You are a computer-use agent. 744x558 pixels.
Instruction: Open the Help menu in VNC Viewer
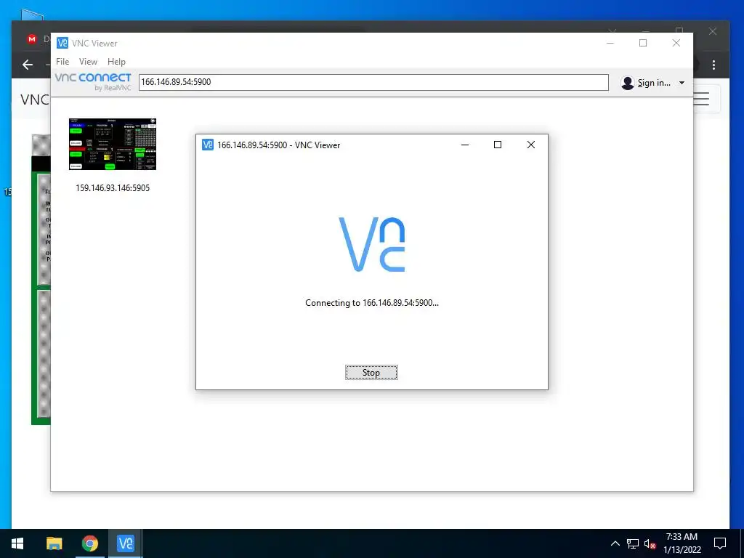click(116, 62)
